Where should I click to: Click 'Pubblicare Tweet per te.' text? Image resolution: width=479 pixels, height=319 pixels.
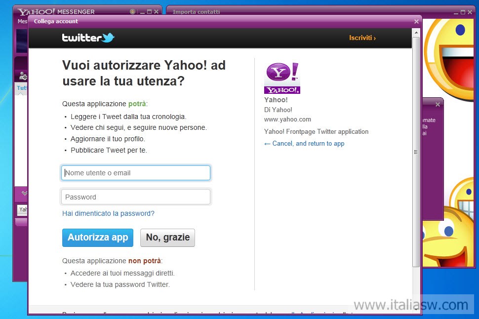109,150
